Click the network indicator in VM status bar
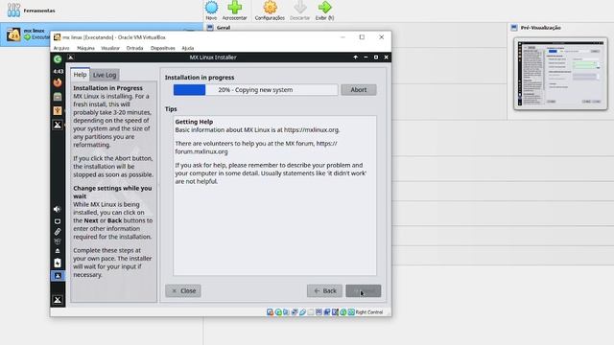This screenshot has width=614, height=345. coord(295,312)
